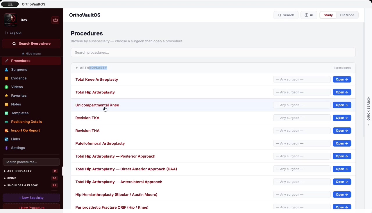Open the Revision THA procedure button
This screenshot has height=213, width=372.
tap(342, 131)
